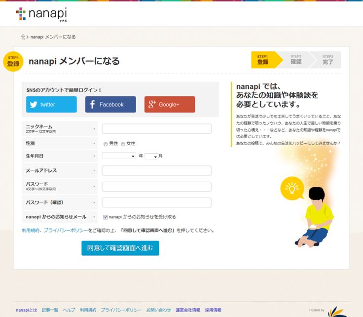Open the birth year dropdown

click(119, 156)
